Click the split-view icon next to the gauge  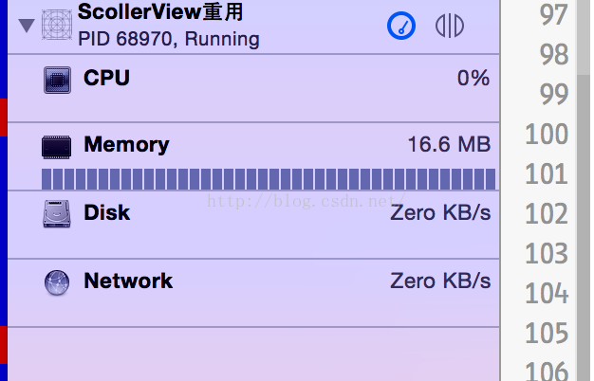click(x=449, y=26)
